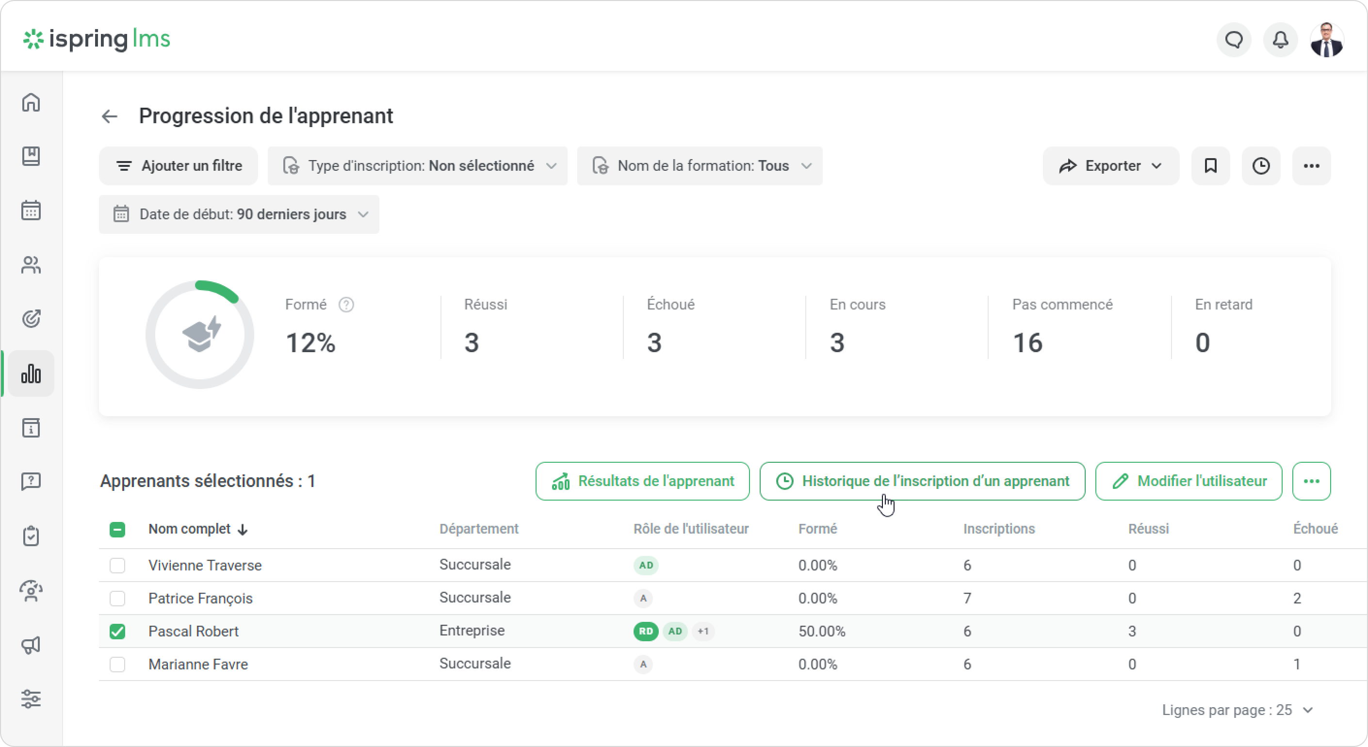This screenshot has height=747, width=1368.
Task: Toggle the select-all header checkbox
Action: [x=117, y=529]
